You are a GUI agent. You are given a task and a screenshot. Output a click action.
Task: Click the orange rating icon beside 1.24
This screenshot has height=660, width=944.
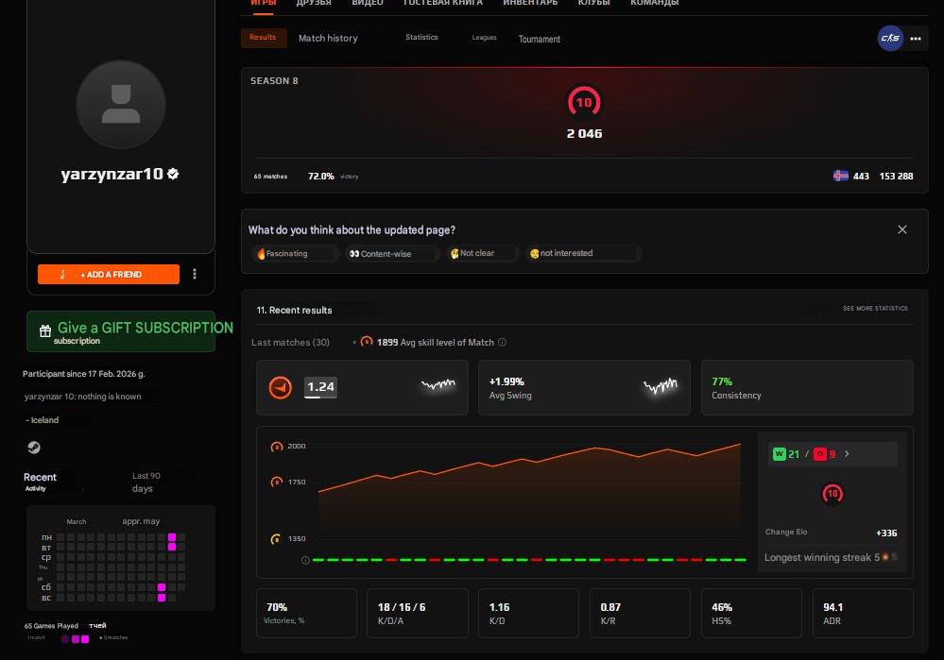(280, 387)
